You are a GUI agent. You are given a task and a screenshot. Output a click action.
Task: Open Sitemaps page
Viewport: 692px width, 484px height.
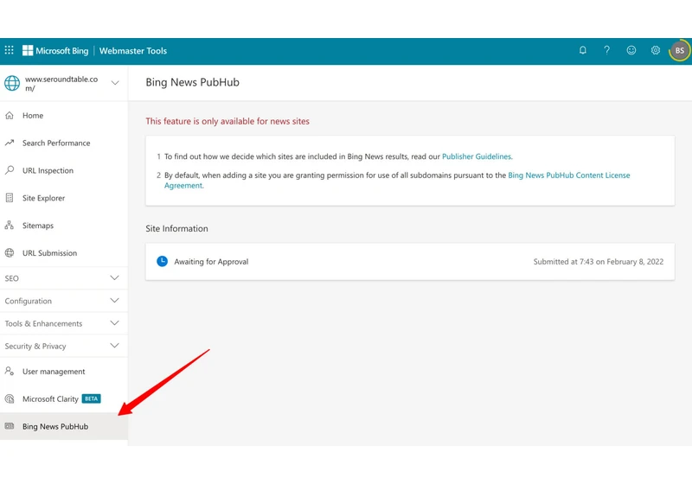[x=64, y=226]
